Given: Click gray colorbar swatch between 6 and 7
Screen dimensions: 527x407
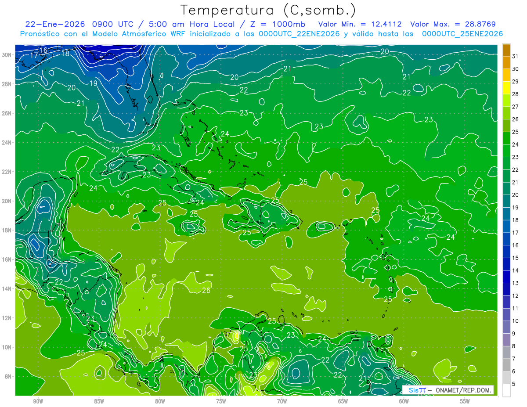Looking at the screenshot, I should coord(506,365).
